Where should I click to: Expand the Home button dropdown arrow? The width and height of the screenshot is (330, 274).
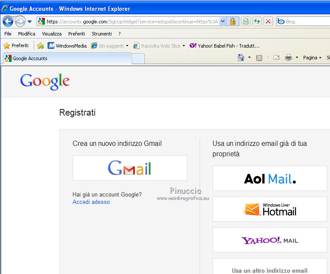click(x=249, y=58)
